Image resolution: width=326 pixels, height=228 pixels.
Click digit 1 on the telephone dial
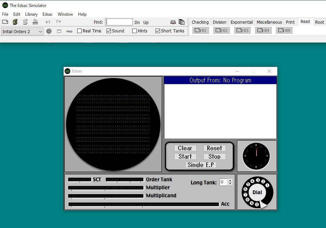(267, 185)
